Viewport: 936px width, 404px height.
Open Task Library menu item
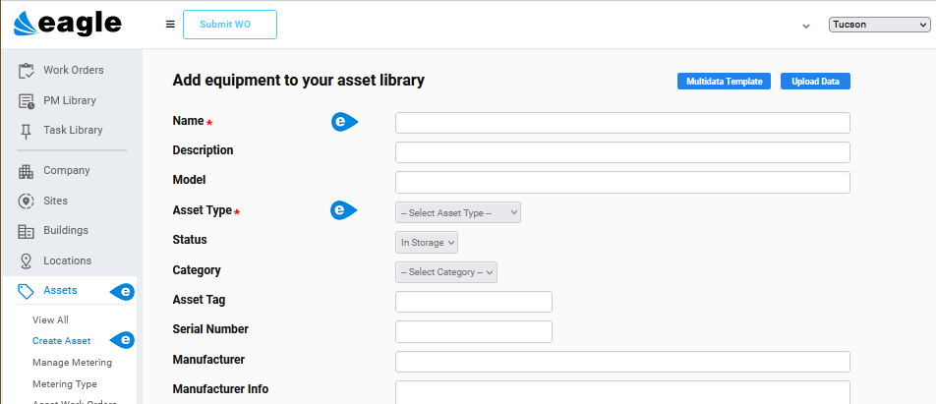click(x=72, y=130)
